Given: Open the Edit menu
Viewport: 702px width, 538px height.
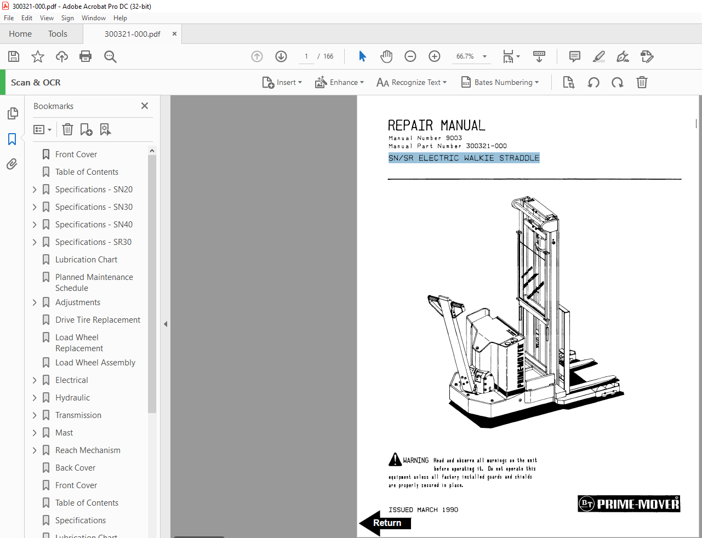Looking at the screenshot, I should 27,18.
